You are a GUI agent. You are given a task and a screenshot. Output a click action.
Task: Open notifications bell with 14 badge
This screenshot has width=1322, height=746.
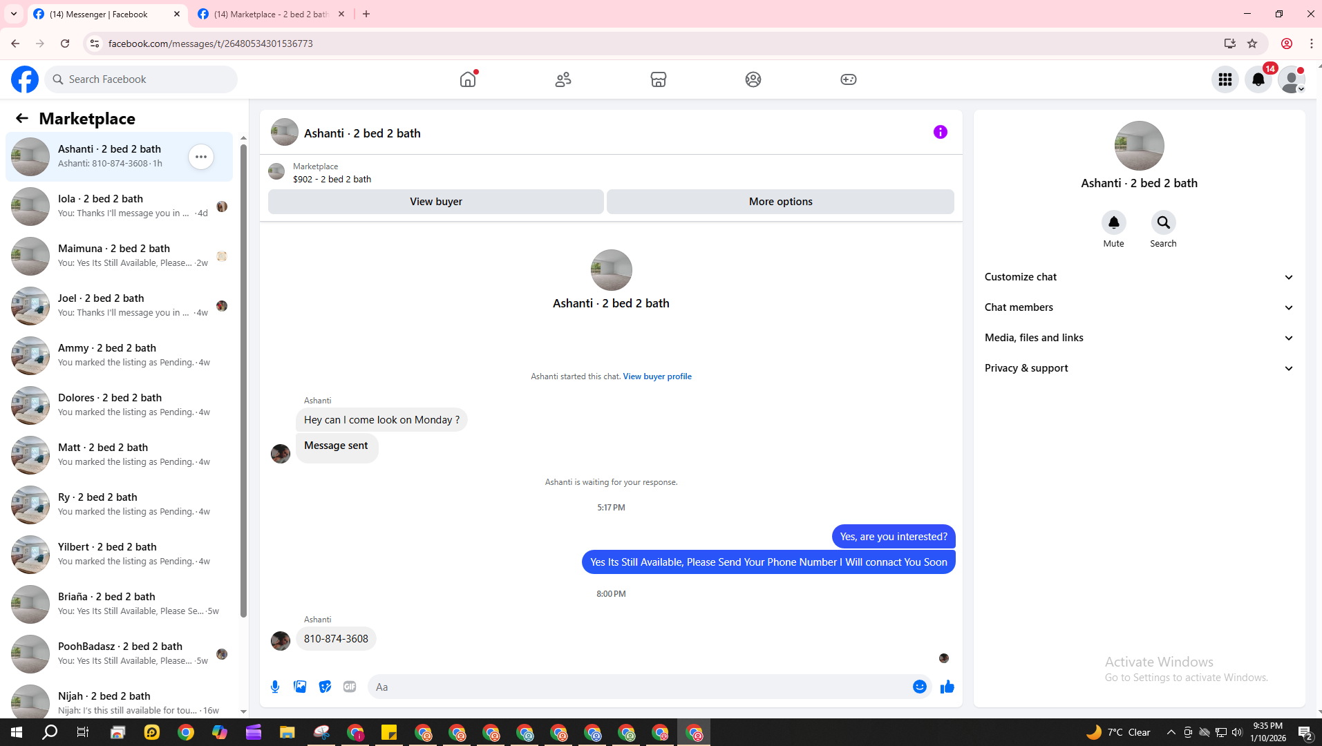coord(1258,79)
